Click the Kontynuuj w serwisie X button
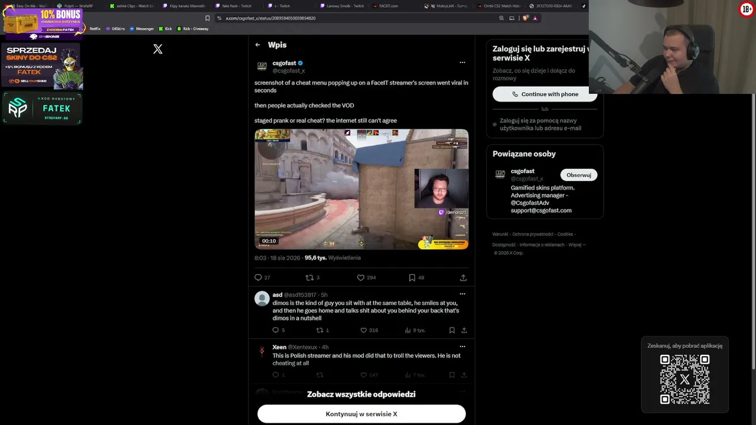 click(361, 414)
